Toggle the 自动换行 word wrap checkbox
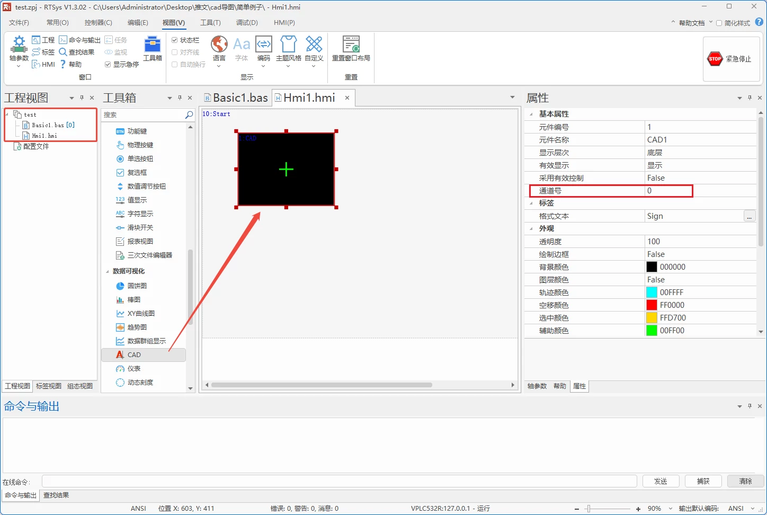 point(175,64)
